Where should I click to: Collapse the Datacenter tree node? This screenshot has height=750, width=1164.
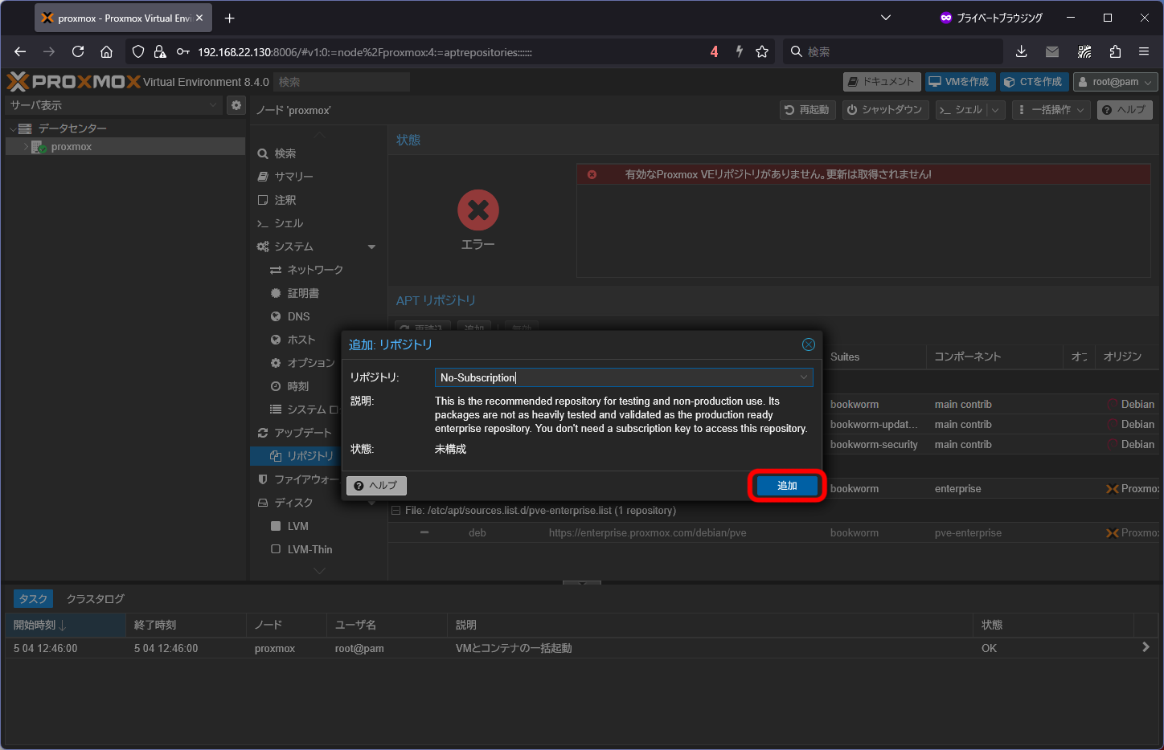coord(13,128)
